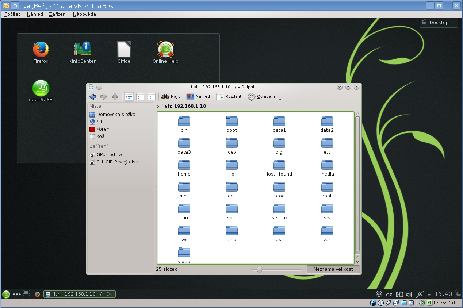463x308 pixels.
Task: Select the video folder icon
Action: point(184,253)
